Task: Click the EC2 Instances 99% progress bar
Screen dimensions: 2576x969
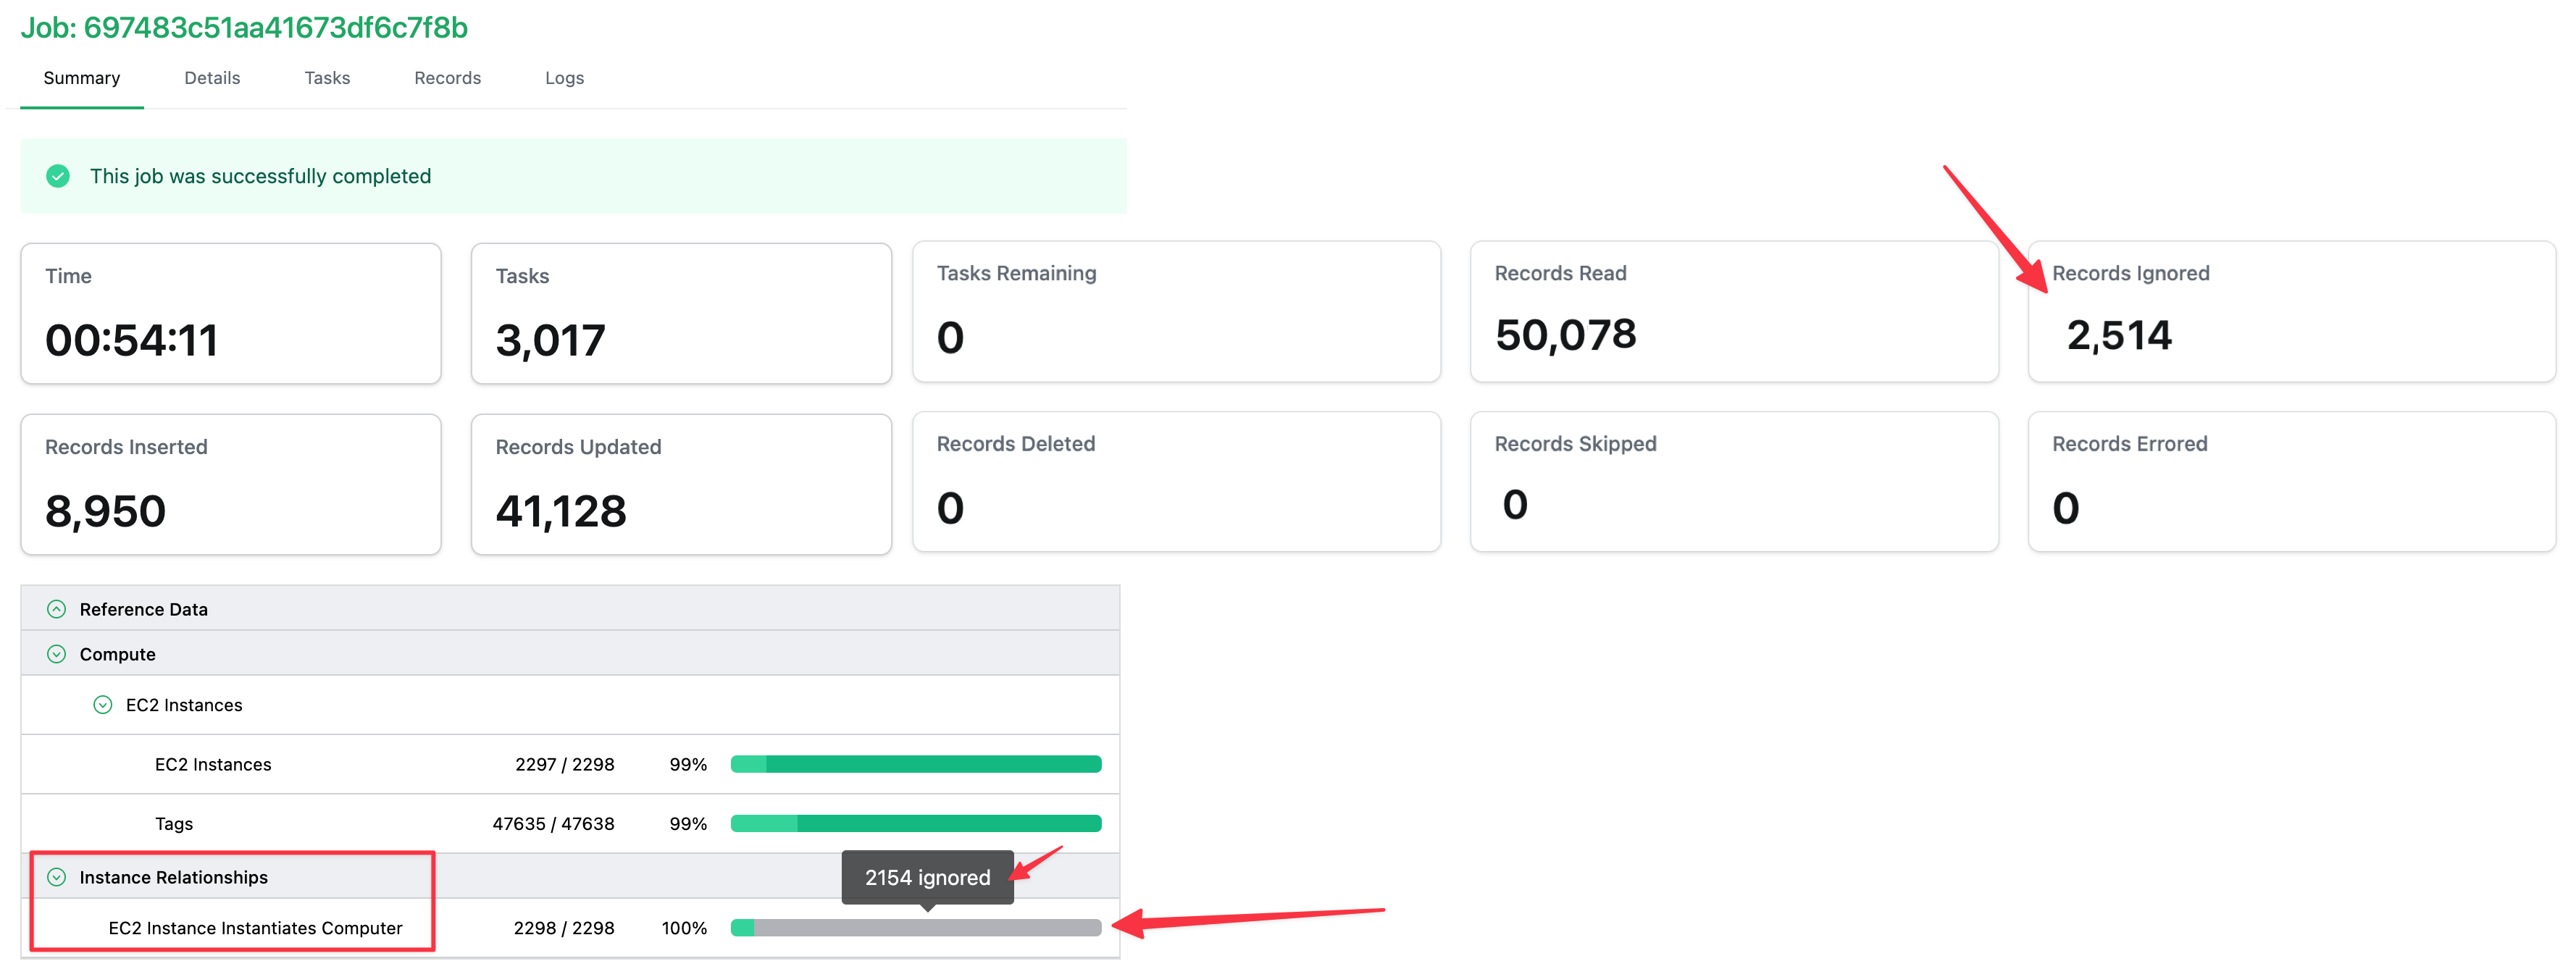Action: [916, 764]
